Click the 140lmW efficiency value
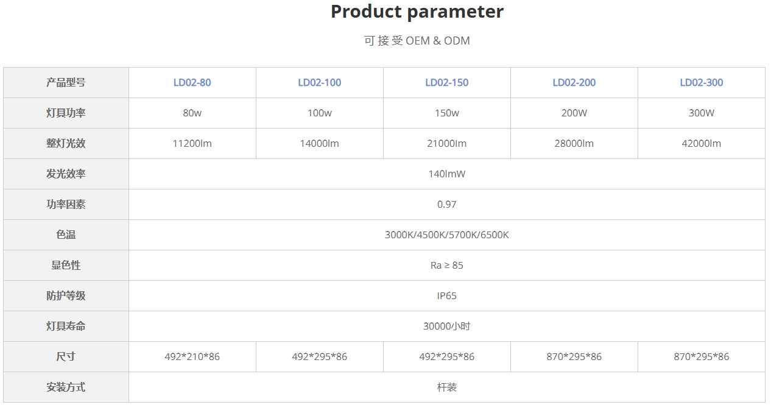771x410 pixels. [446, 174]
